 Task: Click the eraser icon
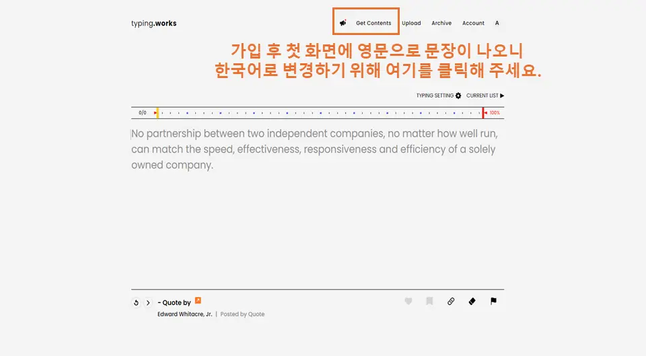pos(472,301)
